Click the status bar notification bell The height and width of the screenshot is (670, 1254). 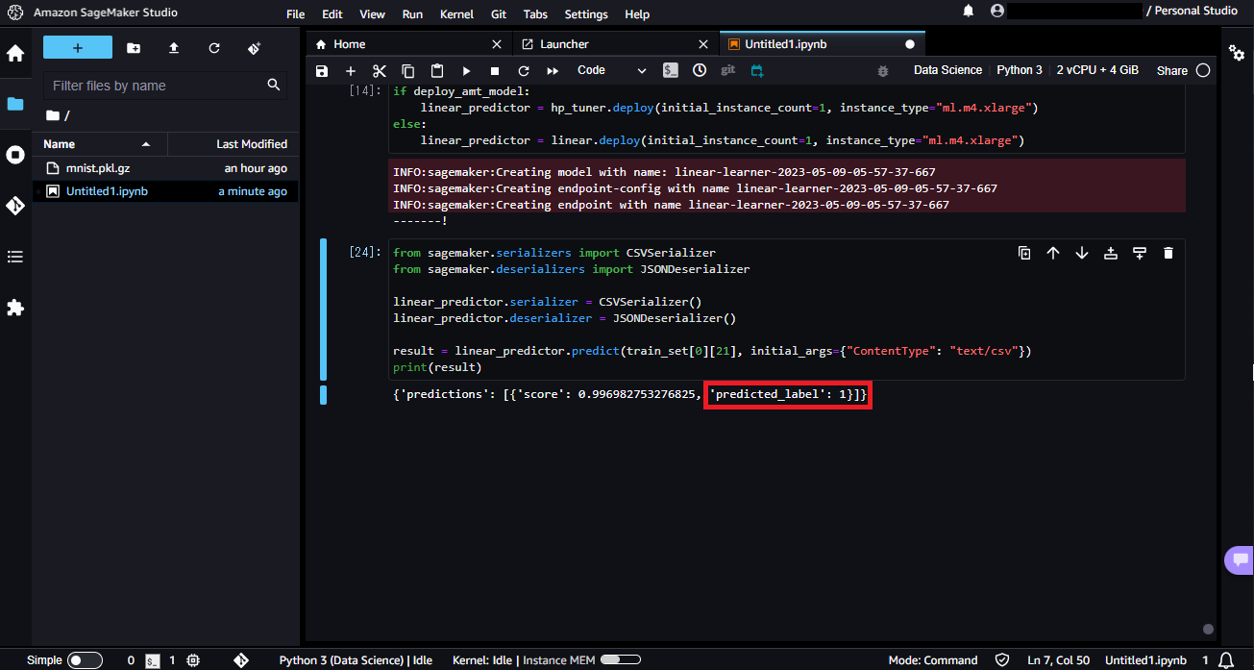pos(1226,660)
